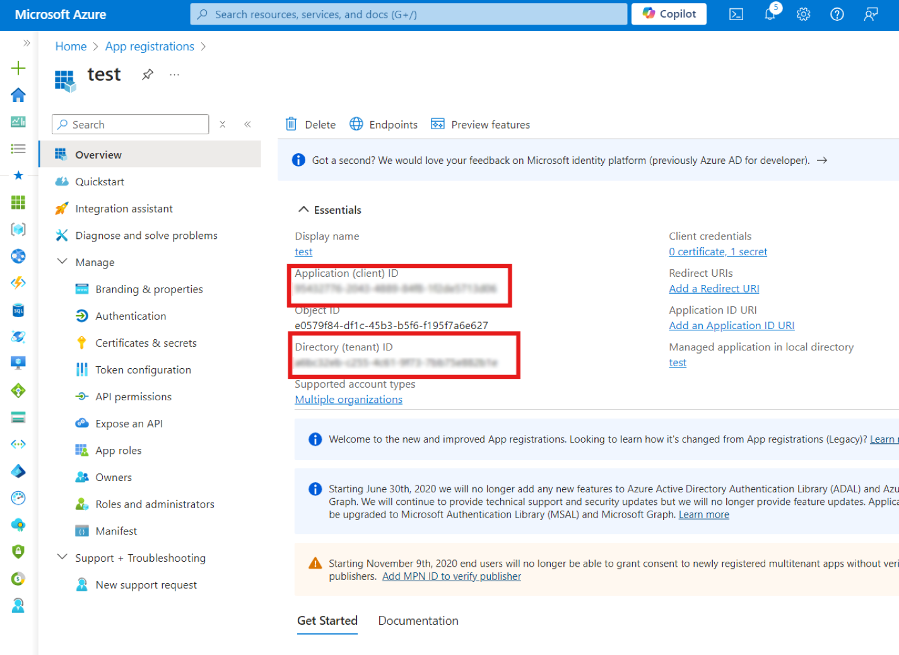
Task: Focus the resource menu Search field
Action: pyautogui.click(x=131, y=124)
